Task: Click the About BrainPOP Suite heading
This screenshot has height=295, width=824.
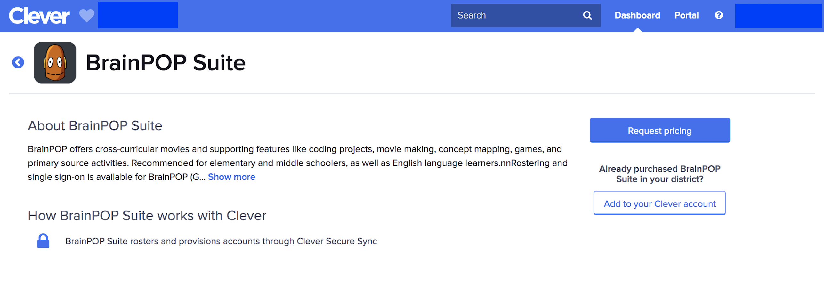Action: [95, 126]
